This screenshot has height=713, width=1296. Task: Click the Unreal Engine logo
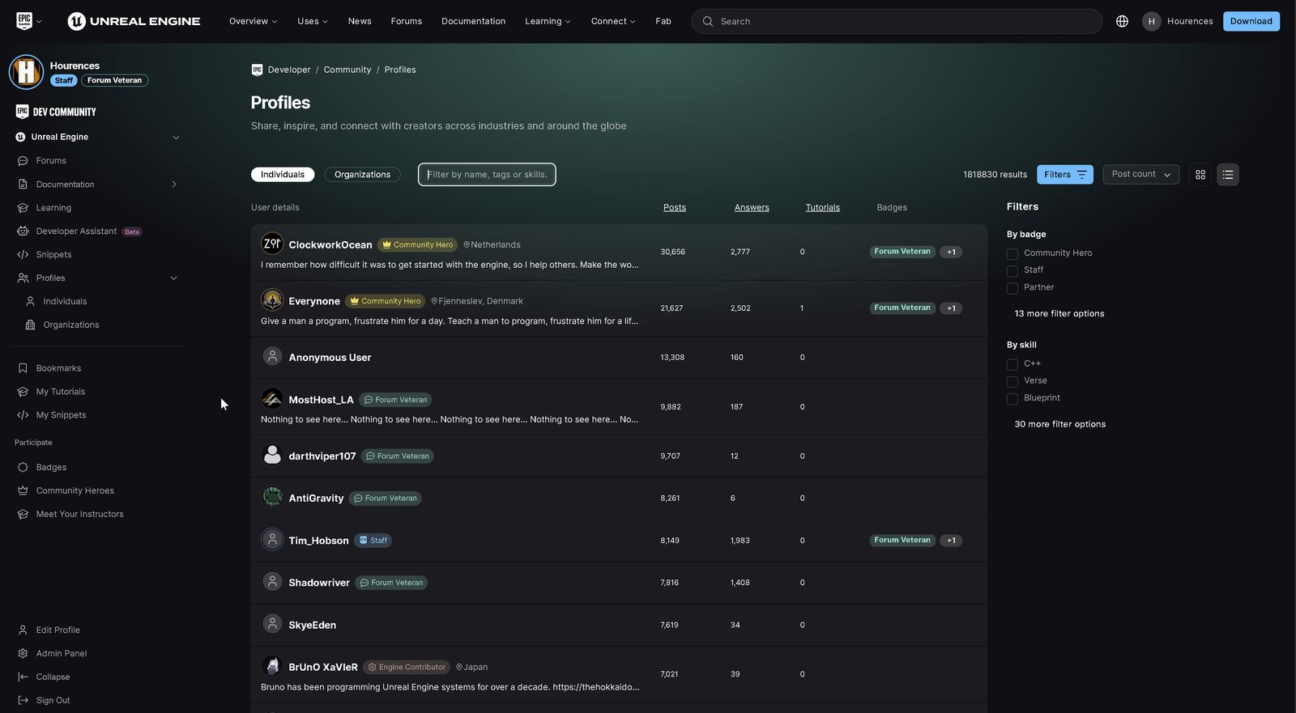pos(134,22)
